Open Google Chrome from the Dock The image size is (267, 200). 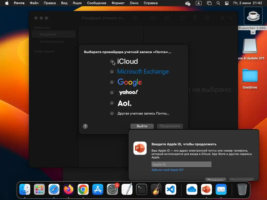[x=83, y=189]
